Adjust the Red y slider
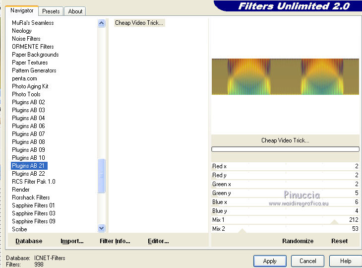This screenshot has width=362, height=268. click(285, 175)
